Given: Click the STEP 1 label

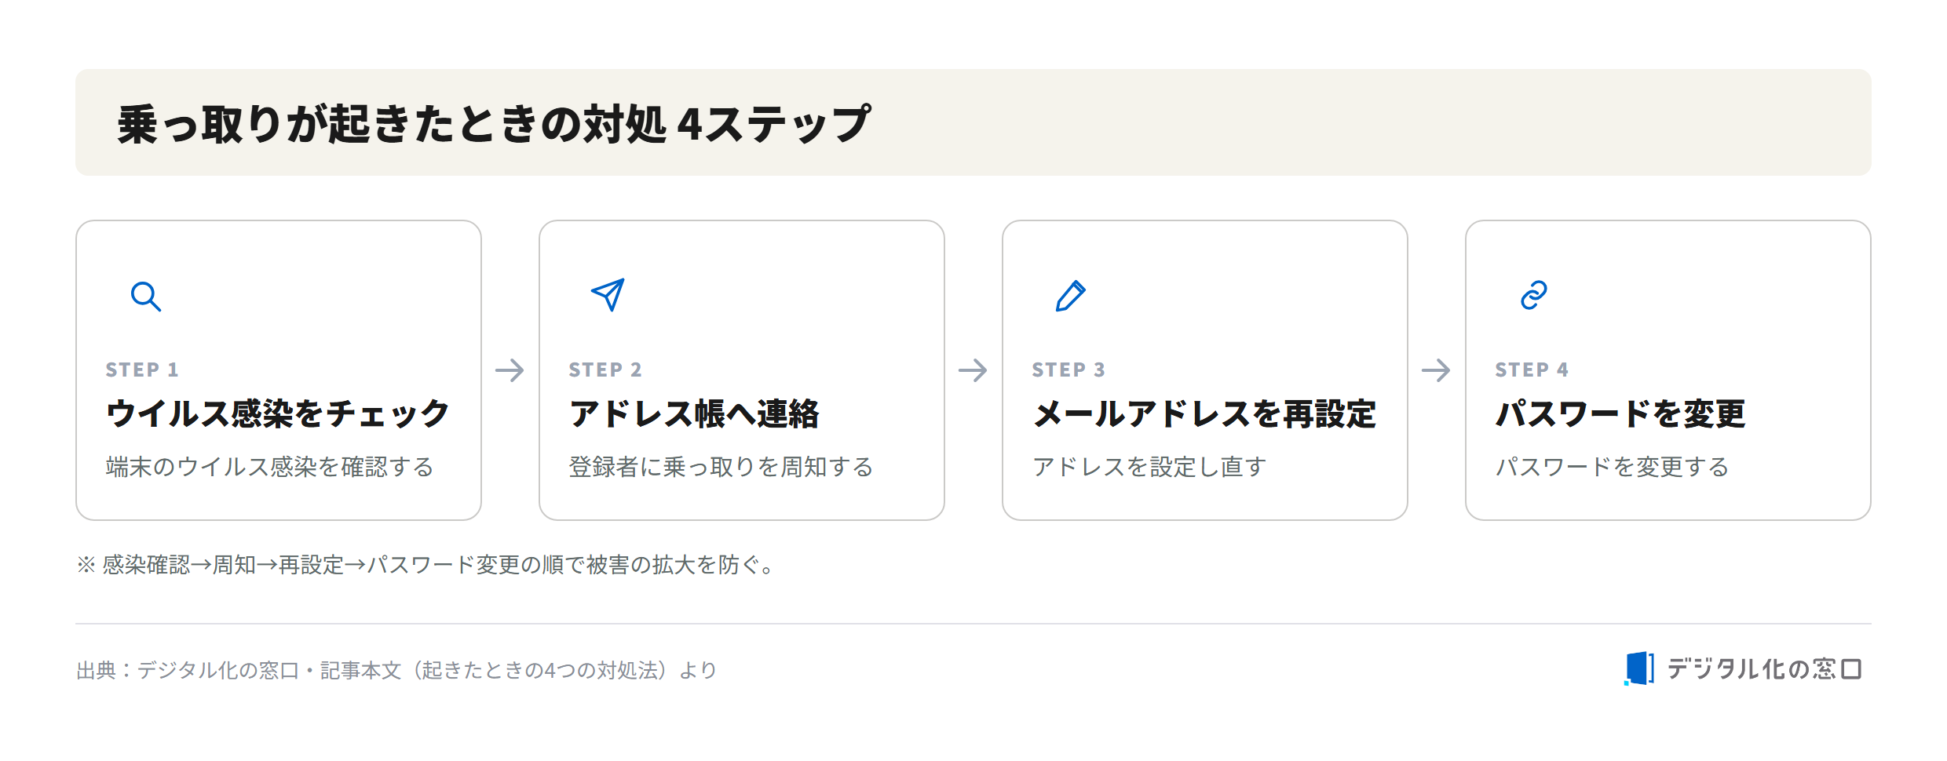Looking at the screenshot, I should tap(142, 370).
